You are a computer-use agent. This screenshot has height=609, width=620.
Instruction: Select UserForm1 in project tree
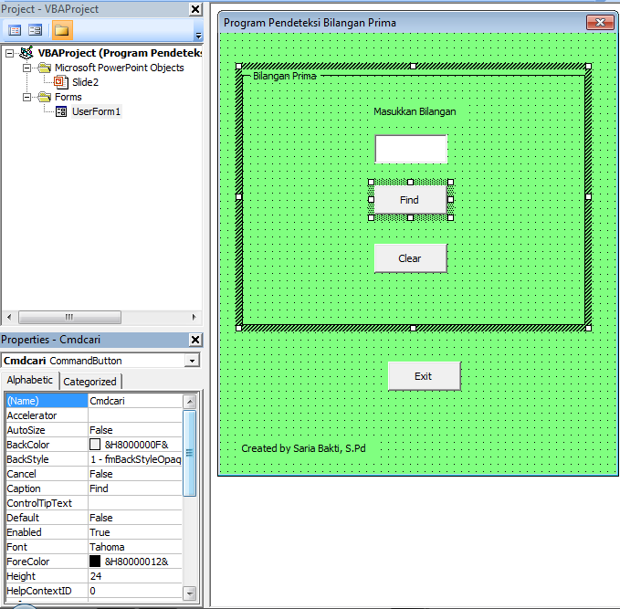click(x=96, y=111)
